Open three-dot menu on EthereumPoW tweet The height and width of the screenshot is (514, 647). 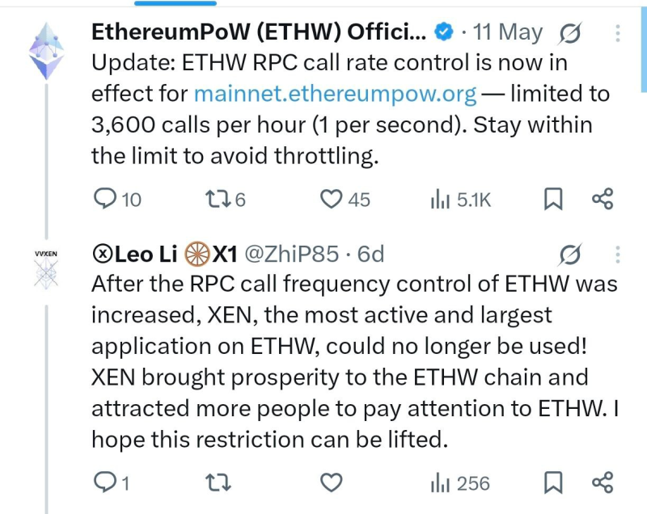[x=617, y=33]
